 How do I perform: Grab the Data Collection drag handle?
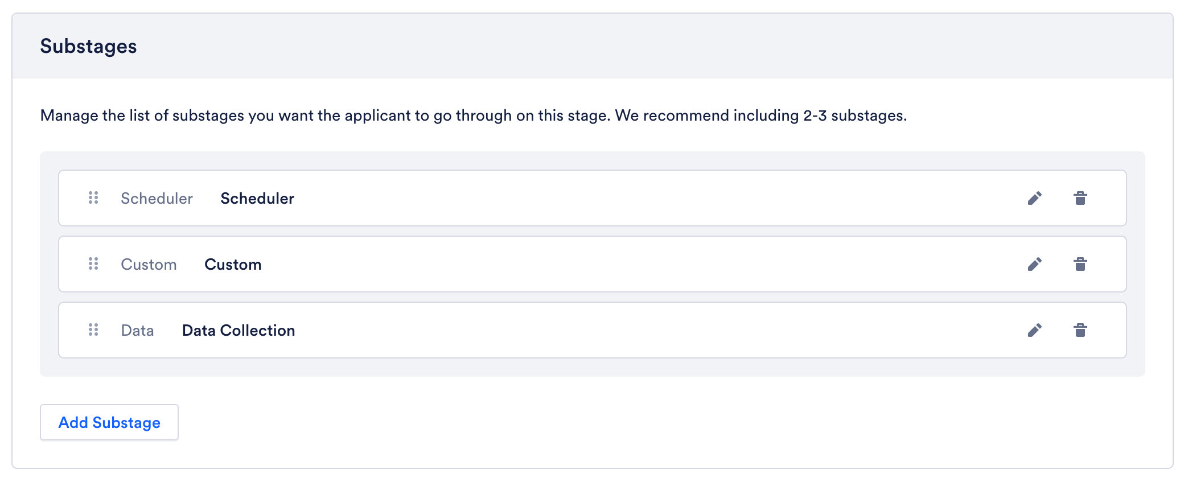(x=93, y=329)
